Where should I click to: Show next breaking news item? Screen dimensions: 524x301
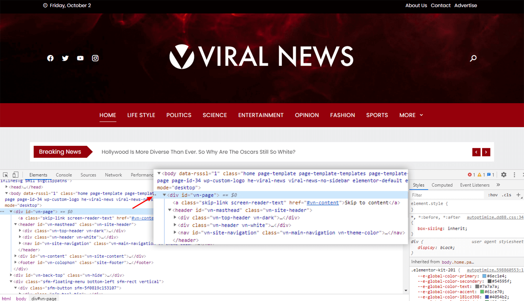point(486,152)
